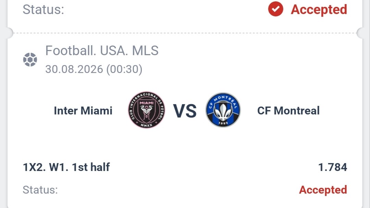The image size is (370, 208).
Task: Click the red Accepted checkmark icon
Action: point(275,9)
